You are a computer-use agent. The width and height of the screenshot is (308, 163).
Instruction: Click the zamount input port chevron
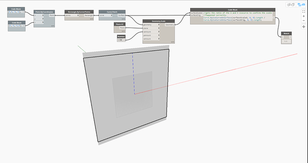tap(159, 39)
